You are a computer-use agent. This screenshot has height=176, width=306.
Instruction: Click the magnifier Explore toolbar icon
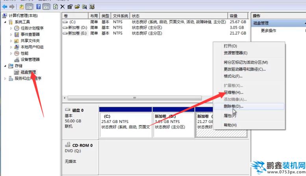click(x=85, y=7)
